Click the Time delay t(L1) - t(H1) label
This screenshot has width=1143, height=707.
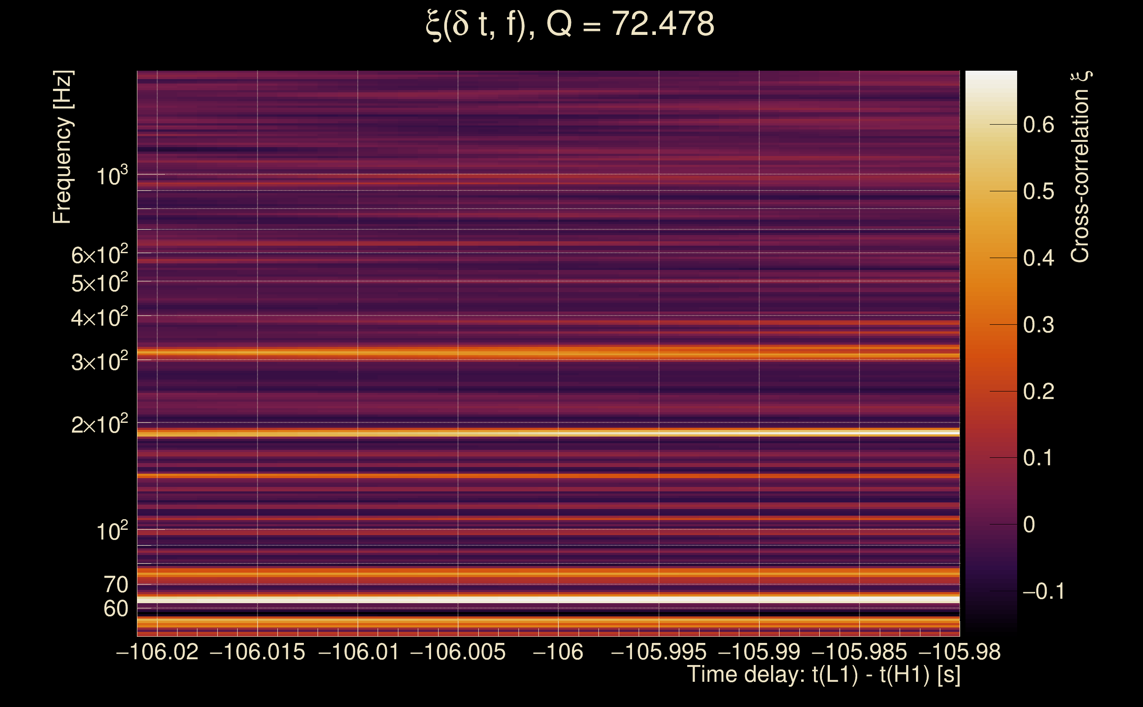823,674
